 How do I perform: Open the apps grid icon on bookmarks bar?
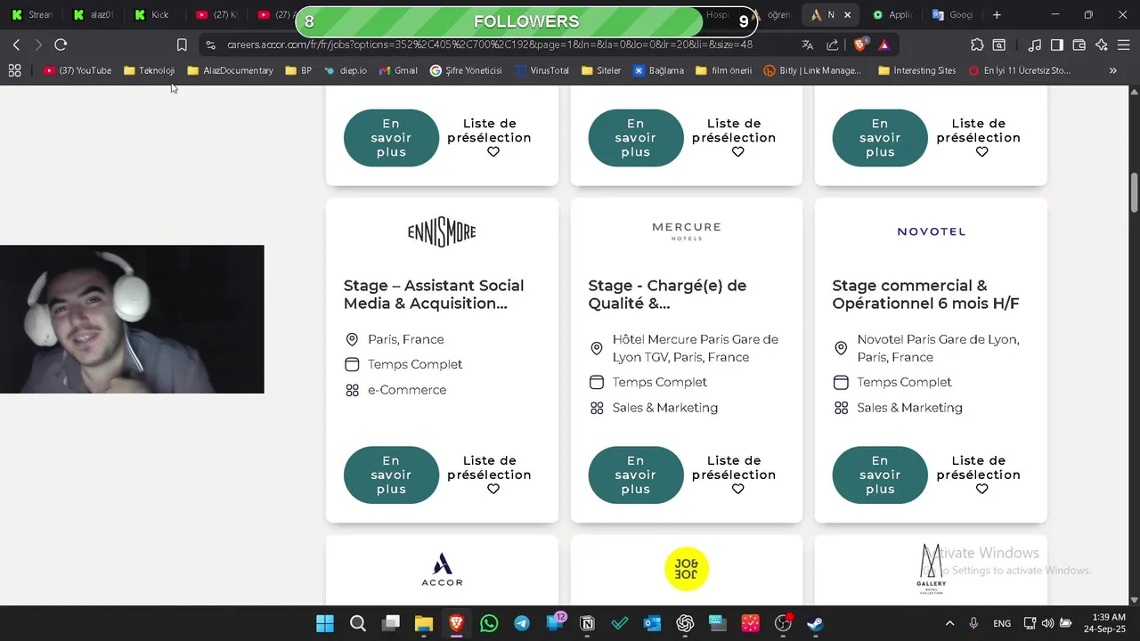coord(14,70)
